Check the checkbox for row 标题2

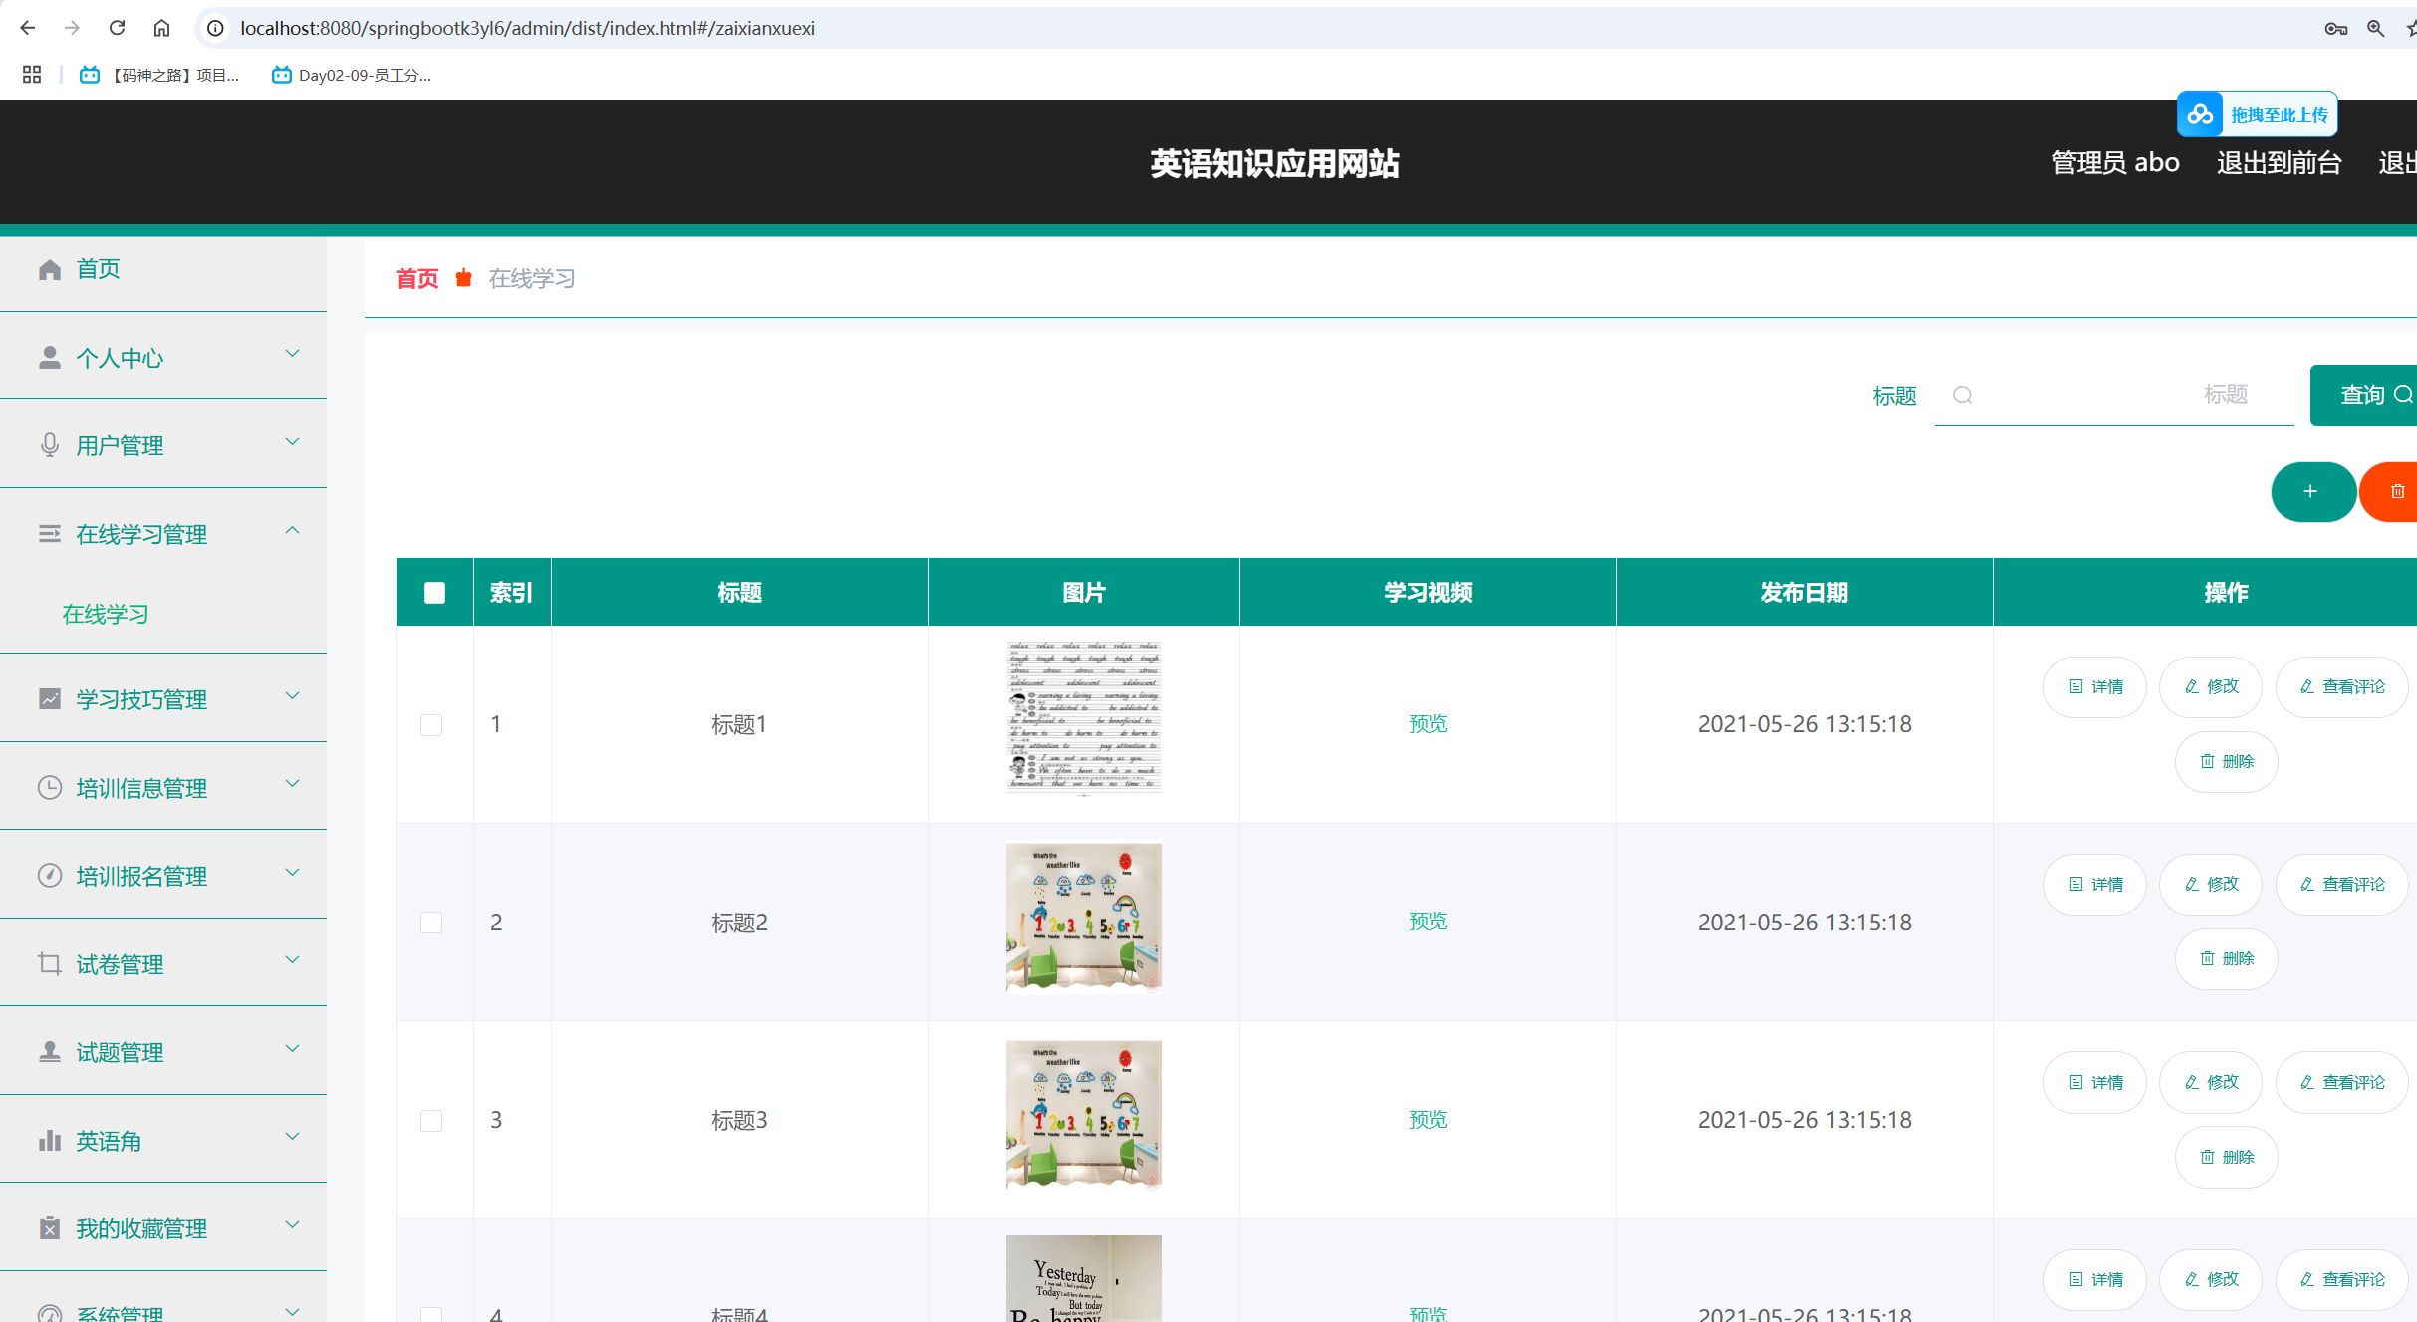pyautogui.click(x=431, y=923)
